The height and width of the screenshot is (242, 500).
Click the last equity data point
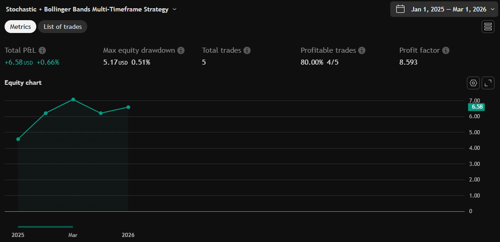pos(128,107)
